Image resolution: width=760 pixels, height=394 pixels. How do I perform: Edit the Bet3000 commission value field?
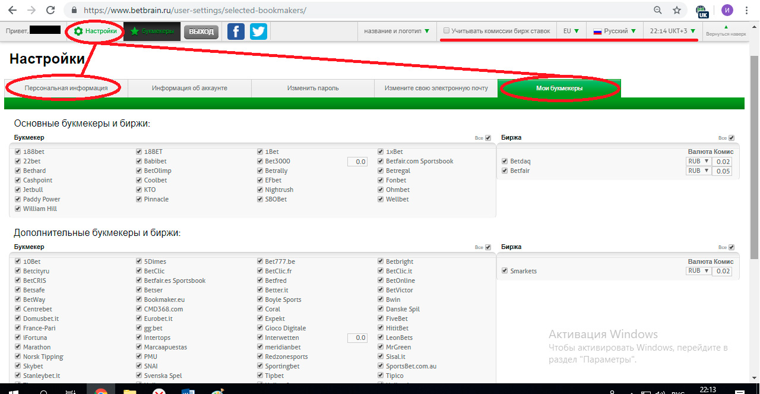(x=357, y=162)
